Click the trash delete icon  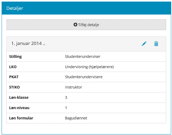click(156, 44)
